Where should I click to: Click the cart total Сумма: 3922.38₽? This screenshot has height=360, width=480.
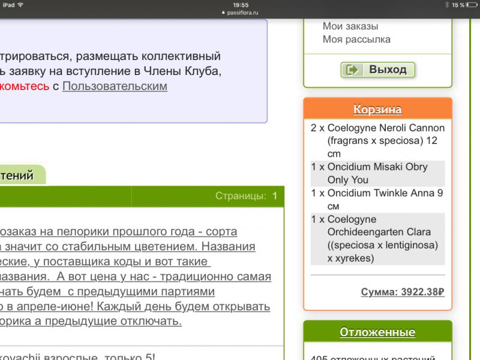point(402,292)
